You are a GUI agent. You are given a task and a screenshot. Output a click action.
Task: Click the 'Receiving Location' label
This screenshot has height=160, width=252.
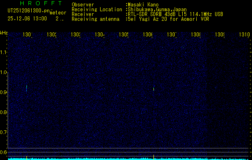point(97,10)
